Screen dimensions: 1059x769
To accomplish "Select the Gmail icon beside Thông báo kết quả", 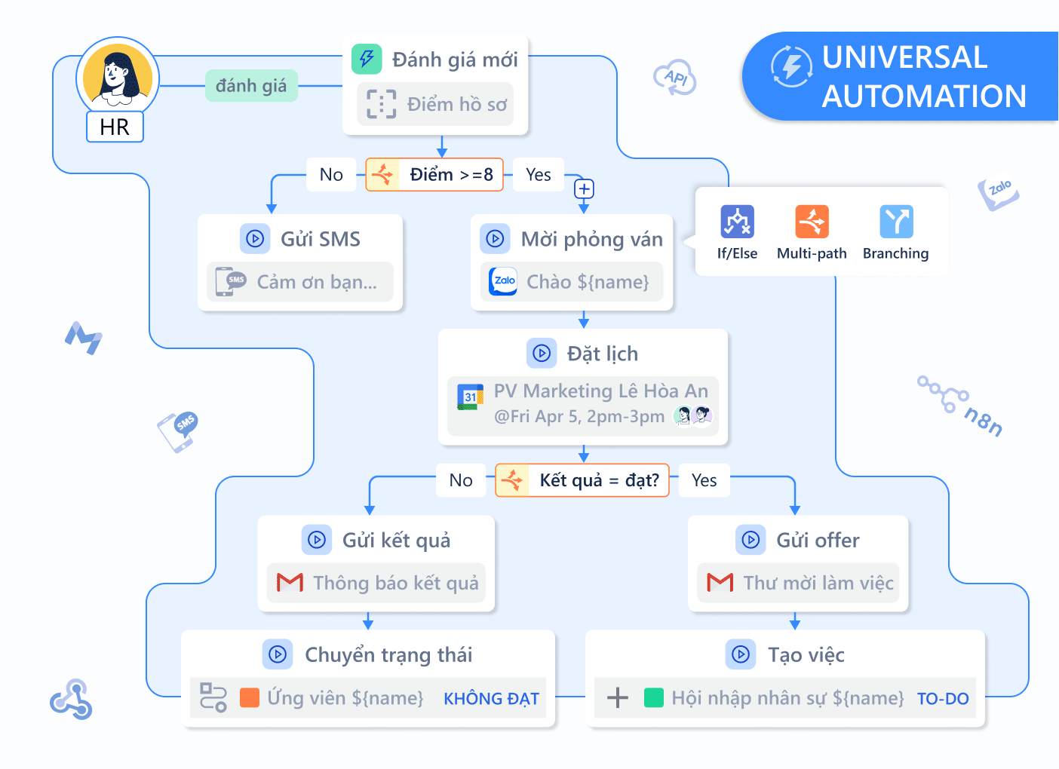I will pos(290,583).
